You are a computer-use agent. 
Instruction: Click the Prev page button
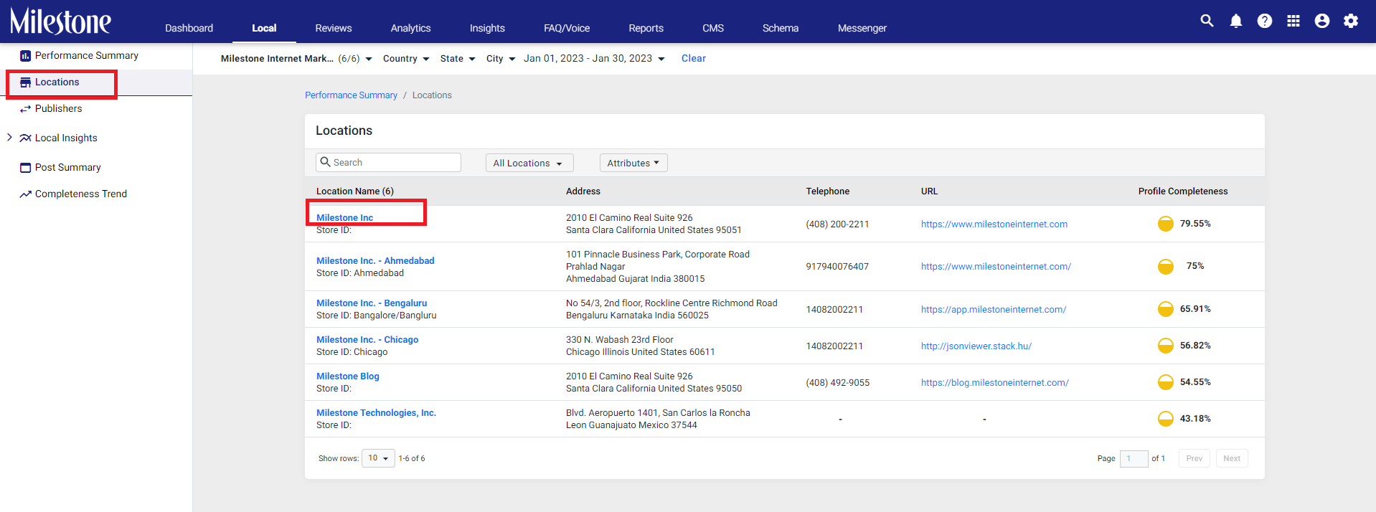point(1194,458)
